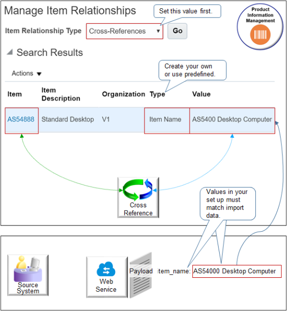
Task: Click the Cross Reference icon
Action: click(x=138, y=197)
